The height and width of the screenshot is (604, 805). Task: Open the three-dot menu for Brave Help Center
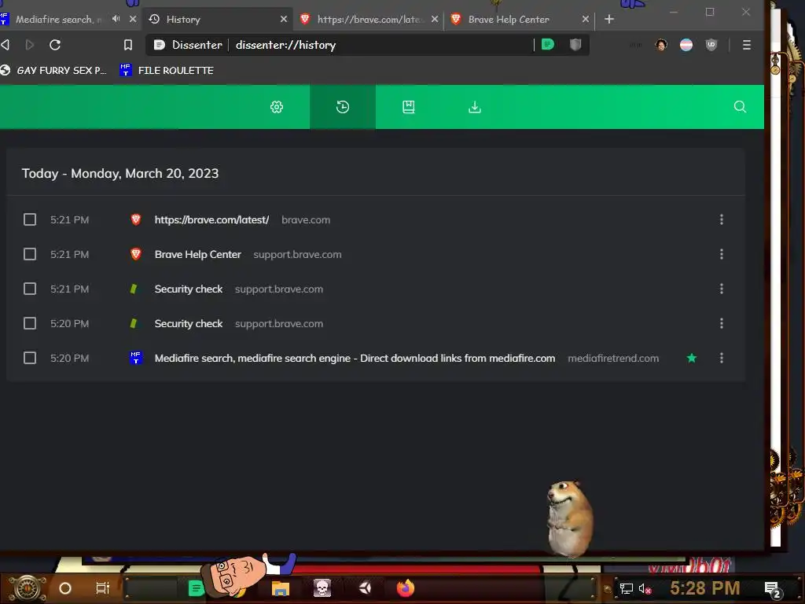tap(722, 254)
